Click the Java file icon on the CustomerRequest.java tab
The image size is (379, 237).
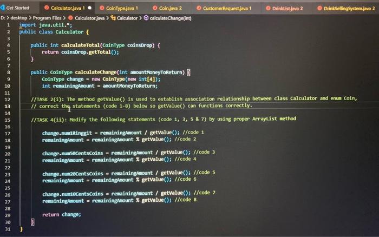(199, 8)
